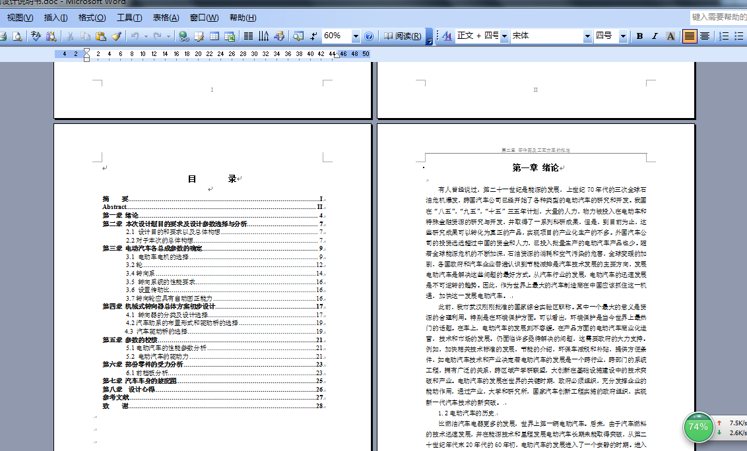Screen dimensions: 747x451
Task: Click the 74% memory floating widget
Action: click(x=698, y=427)
